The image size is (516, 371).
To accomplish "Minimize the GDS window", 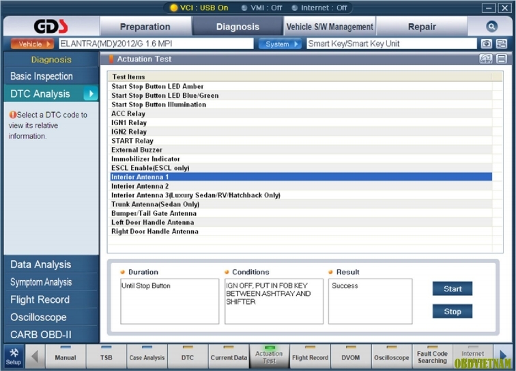I will point(489,8).
